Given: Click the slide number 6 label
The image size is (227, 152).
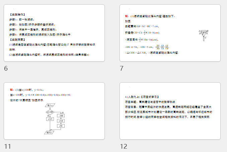Looking at the screenshot, I should pyautogui.click(x=6, y=69).
